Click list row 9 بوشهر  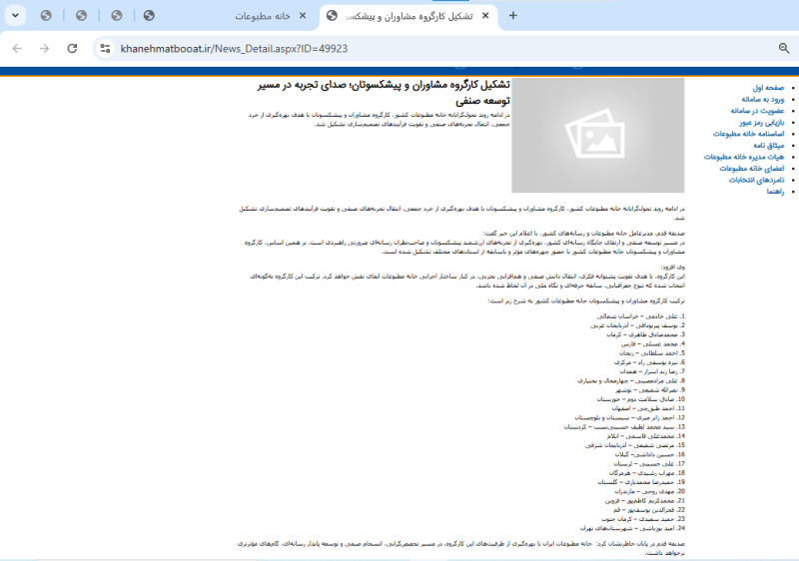click(x=650, y=390)
